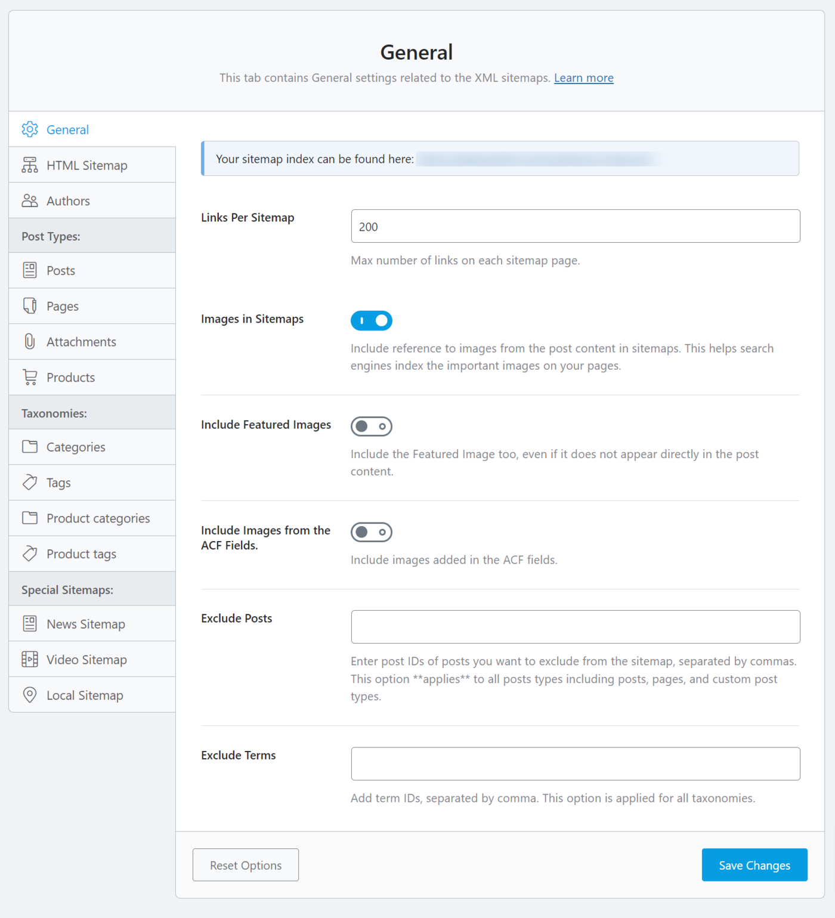The height and width of the screenshot is (918, 835).
Task: Click the Tags label icon
Action: tap(29, 482)
